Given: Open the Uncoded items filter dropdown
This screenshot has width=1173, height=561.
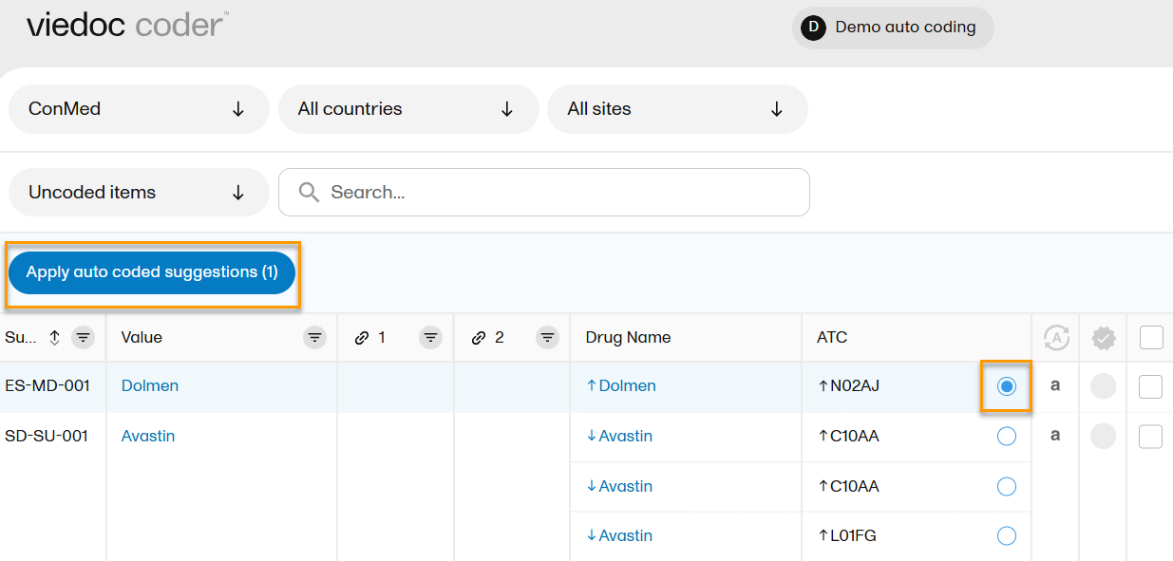Looking at the screenshot, I should 139,193.
